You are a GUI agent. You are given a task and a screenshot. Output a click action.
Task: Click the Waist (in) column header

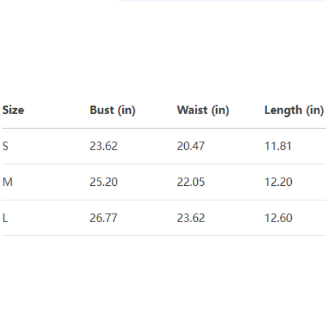(x=203, y=110)
